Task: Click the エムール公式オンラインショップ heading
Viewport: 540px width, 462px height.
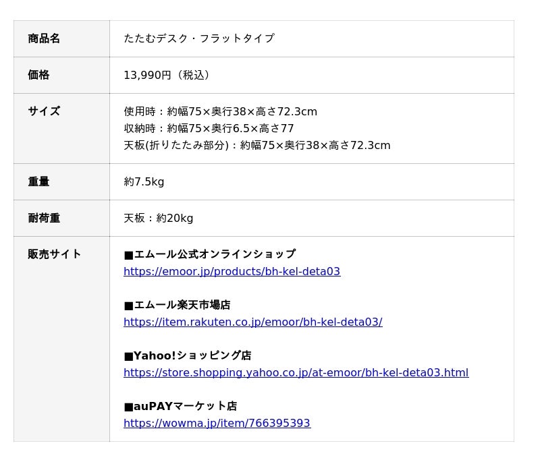Action: pyautogui.click(x=209, y=254)
